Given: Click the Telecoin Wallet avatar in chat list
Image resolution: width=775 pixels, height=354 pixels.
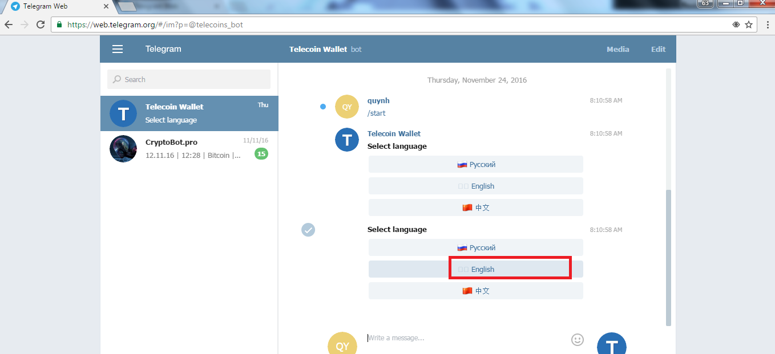Looking at the screenshot, I should point(123,113).
